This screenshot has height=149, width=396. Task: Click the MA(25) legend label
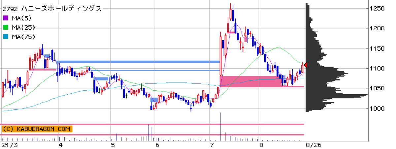coord(23,28)
